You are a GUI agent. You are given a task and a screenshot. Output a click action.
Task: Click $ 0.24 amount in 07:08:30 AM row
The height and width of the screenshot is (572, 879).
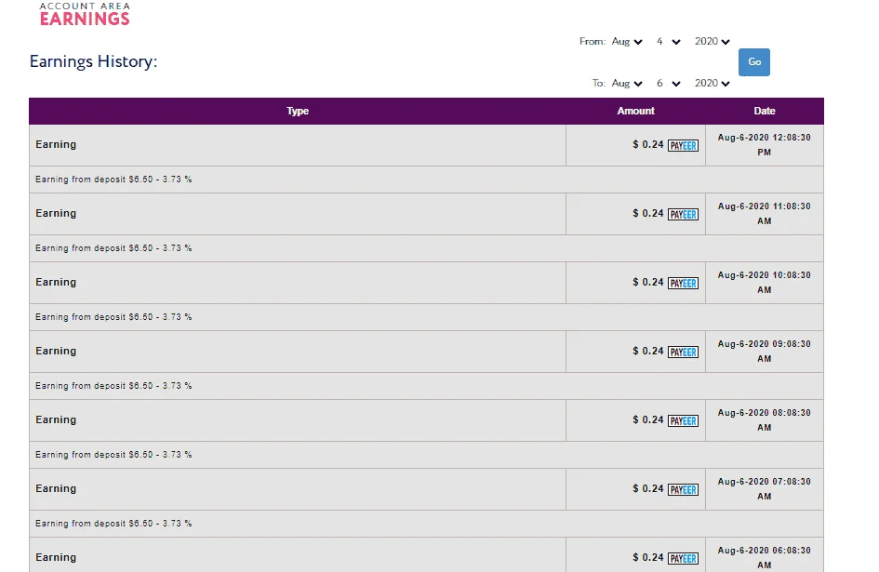[648, 489]
